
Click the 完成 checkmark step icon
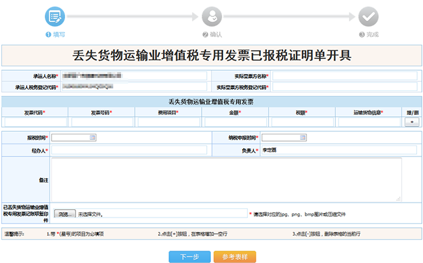click(368, 17)
